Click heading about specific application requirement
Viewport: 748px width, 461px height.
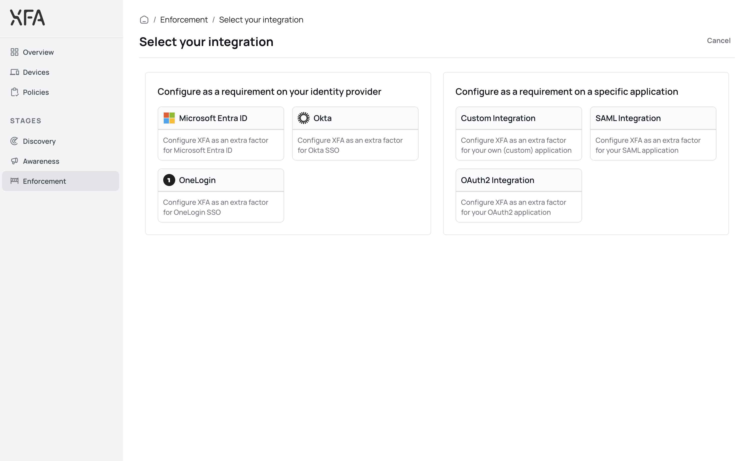coord(567,91)
